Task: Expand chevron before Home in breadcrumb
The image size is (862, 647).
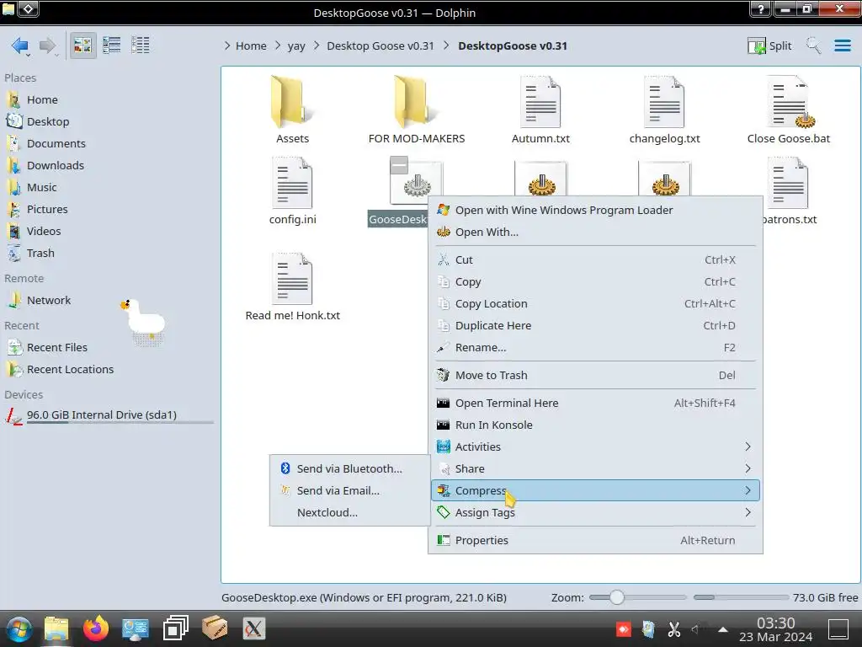Action: (x=227, y=45)
